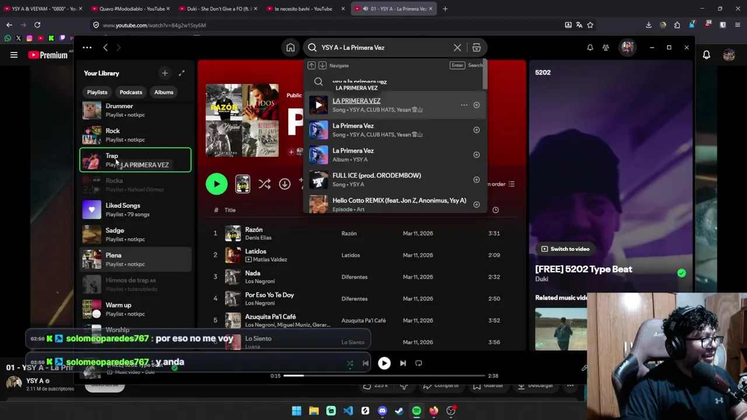Open the Firefox application menu

coord(738,25)
